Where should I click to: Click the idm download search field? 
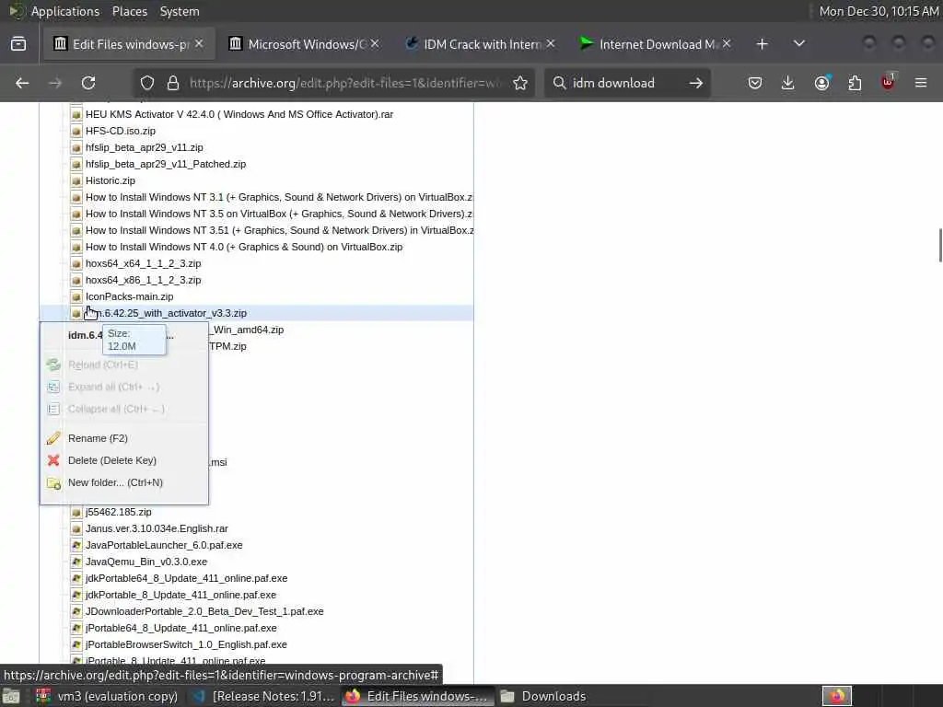tap(625, 83)
